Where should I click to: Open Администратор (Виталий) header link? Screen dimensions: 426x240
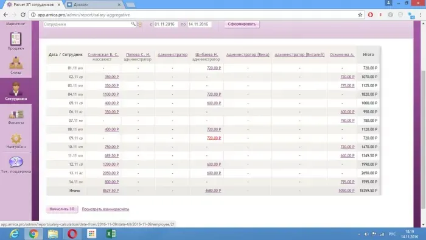pyautogui.click(x=299, y=55)
